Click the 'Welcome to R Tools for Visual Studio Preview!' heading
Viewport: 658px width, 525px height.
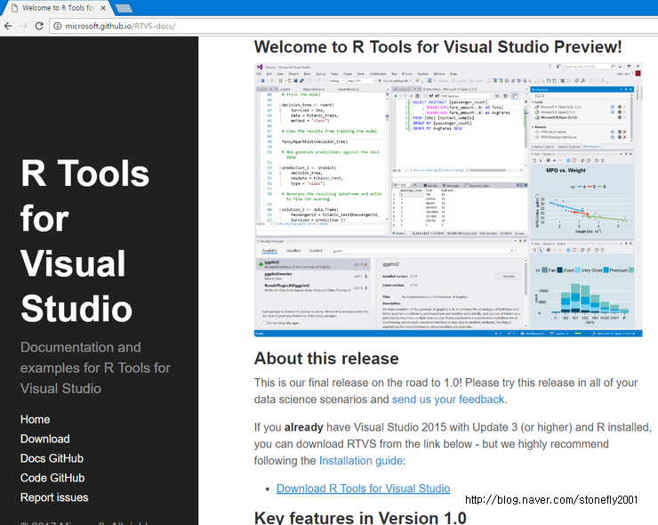pyautogui.click(x=437, y=46)
